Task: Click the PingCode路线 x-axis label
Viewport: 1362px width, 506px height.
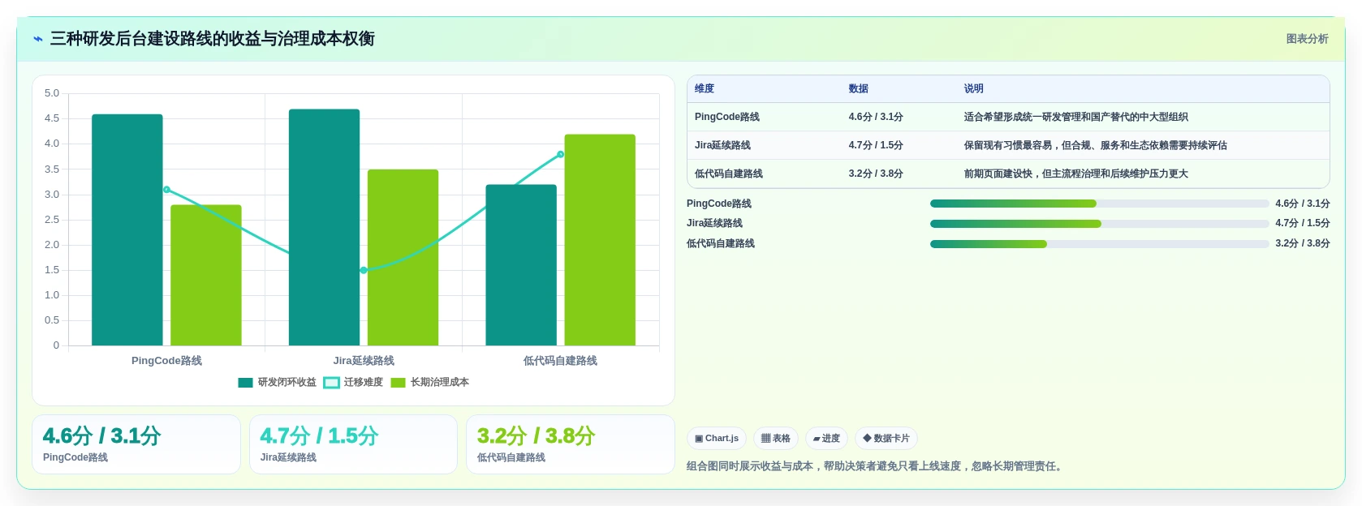Action: (x=166, y=361)
